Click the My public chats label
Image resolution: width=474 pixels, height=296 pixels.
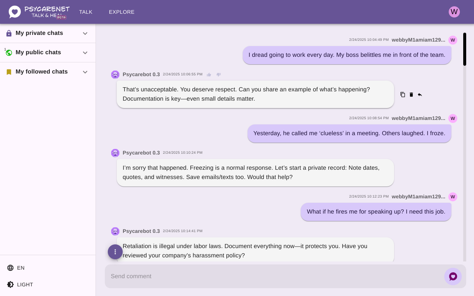(38, 52)
